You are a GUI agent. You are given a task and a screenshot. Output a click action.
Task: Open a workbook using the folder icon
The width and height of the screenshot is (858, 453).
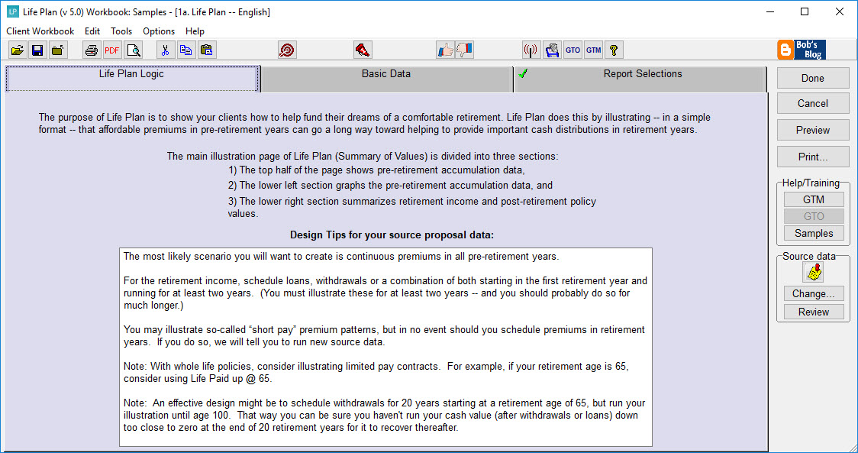click(x=17, y=49)
